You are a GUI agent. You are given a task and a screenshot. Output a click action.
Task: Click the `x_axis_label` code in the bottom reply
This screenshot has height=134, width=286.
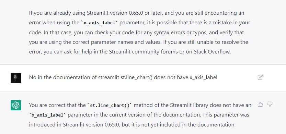(48, 115)
